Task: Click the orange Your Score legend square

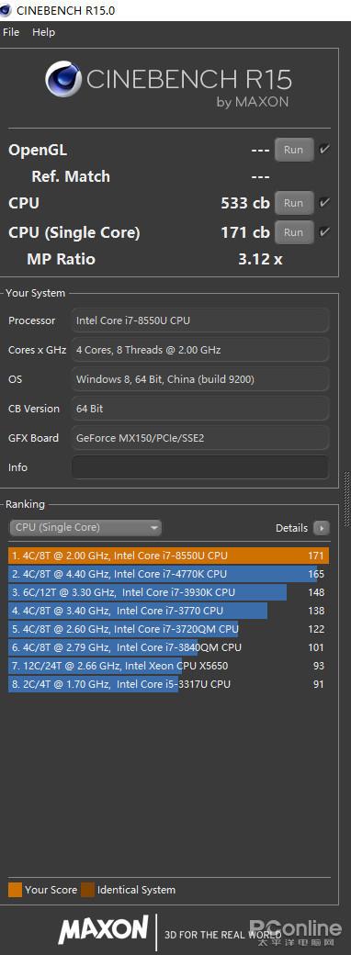Action: tap(15, 890)
